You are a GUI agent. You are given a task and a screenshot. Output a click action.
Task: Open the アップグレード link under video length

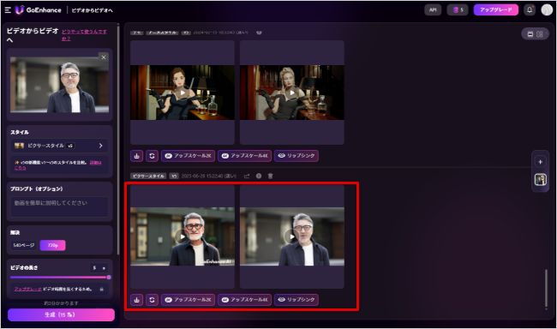[x=27, y=290]
